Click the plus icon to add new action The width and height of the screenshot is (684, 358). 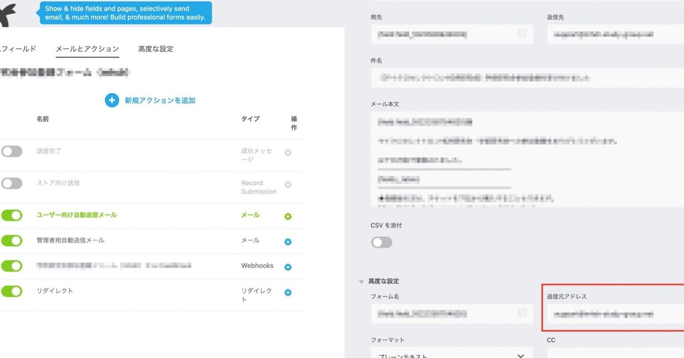pos(112,100)
